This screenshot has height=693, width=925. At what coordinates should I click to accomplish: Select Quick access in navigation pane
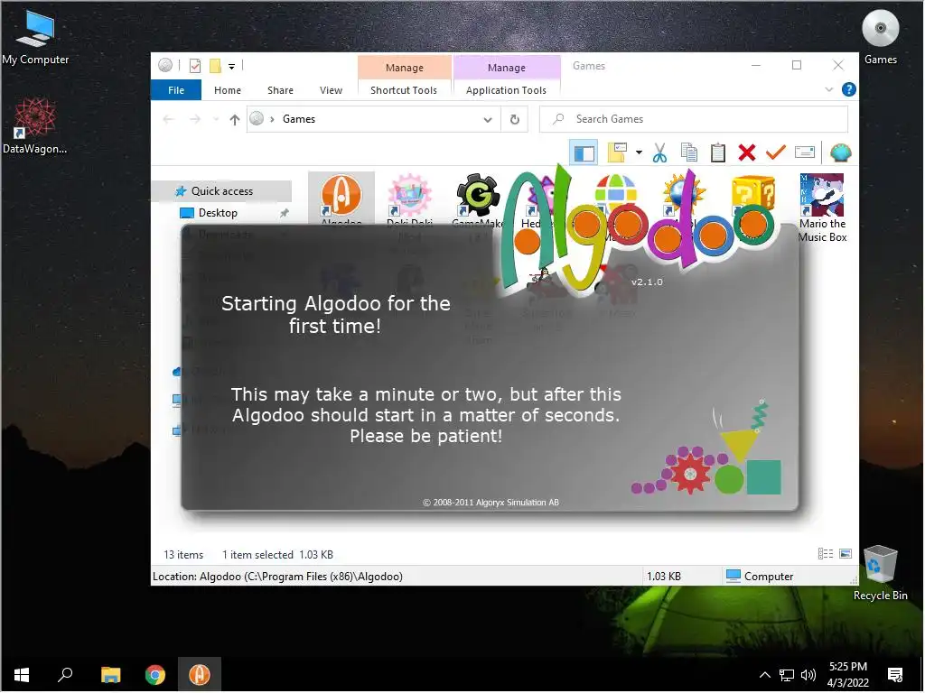[222, 191]
